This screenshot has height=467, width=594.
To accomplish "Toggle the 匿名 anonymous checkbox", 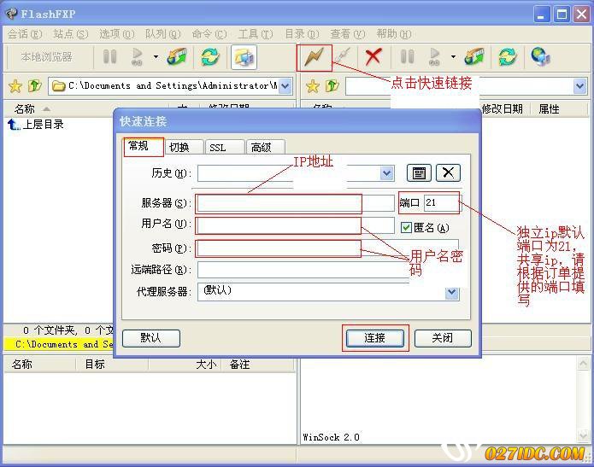I will [406, 227].
